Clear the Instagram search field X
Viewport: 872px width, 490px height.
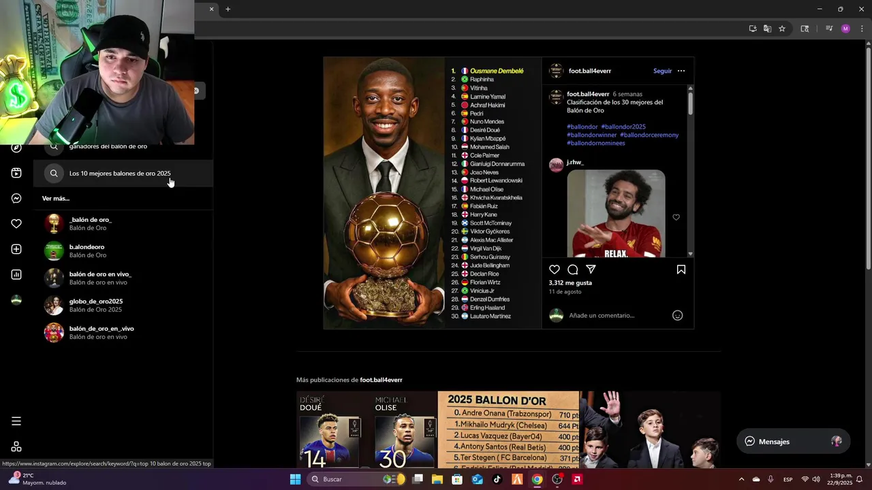(196, 91)
